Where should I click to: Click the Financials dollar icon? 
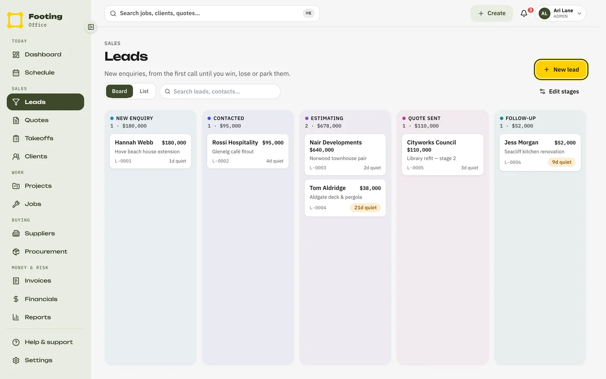(x=16, y=299)
